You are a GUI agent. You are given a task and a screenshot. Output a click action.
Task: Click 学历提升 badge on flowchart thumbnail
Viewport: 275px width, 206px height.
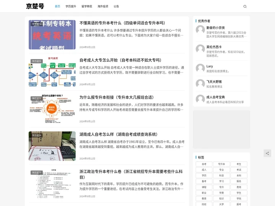tap(37, 61)
